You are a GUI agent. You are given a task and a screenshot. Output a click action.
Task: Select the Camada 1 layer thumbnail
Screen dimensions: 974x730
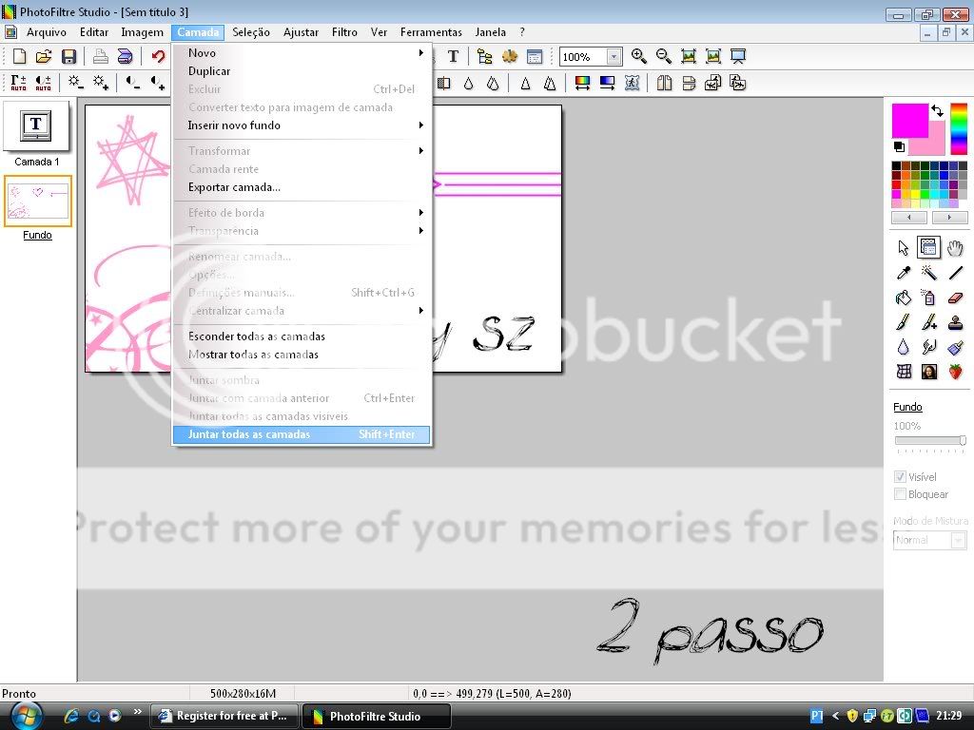[36, 125]
